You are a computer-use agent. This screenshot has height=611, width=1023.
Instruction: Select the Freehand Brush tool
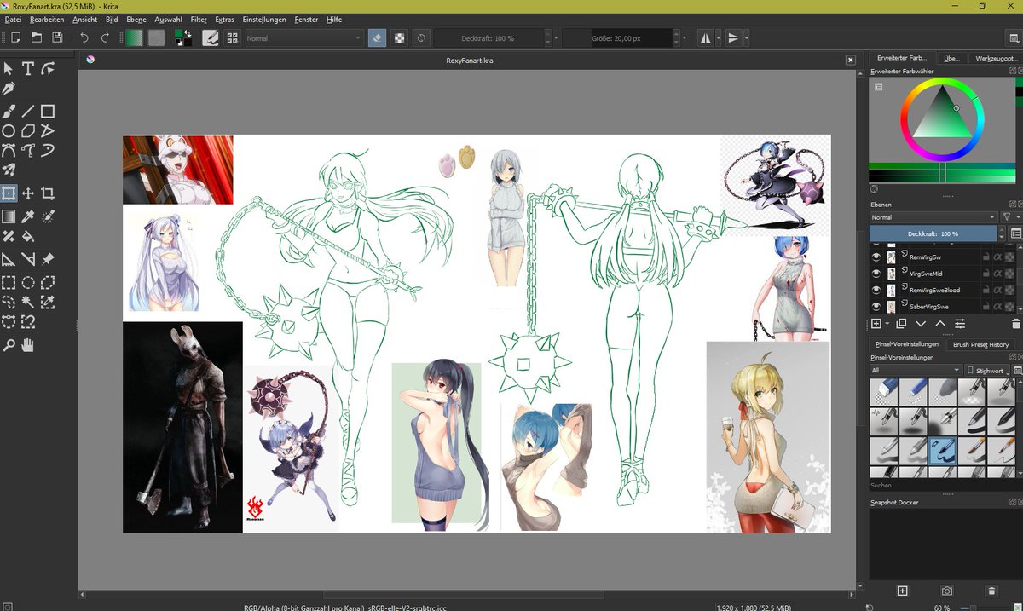[9, 111]
